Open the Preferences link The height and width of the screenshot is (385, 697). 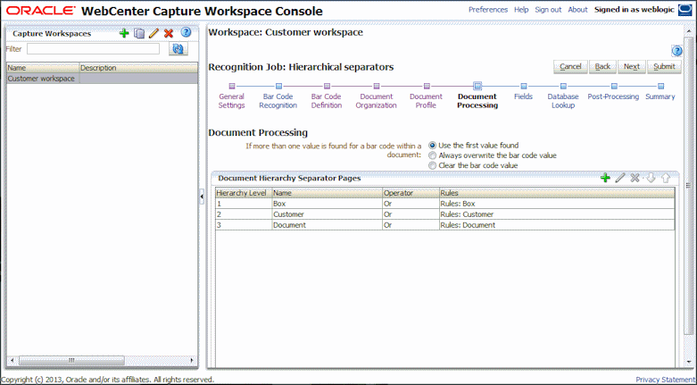[488, 9]
